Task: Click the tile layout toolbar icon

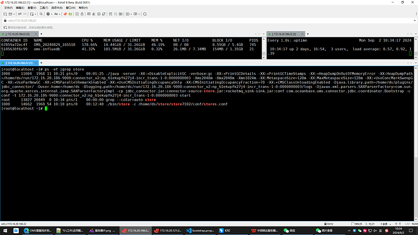Action: (x=136, y=14)
